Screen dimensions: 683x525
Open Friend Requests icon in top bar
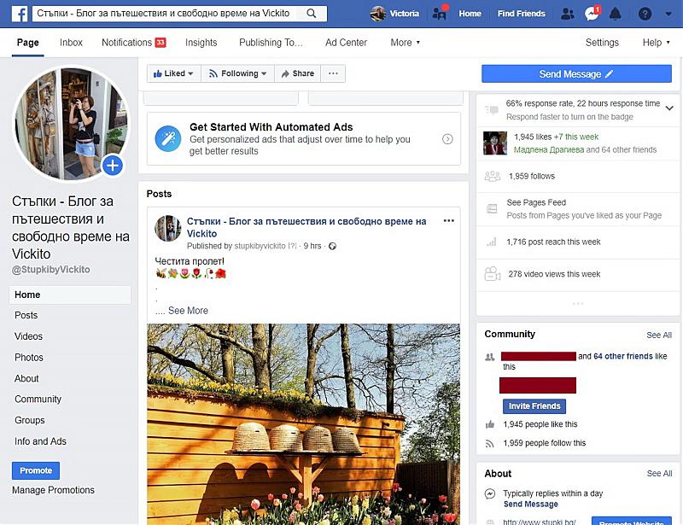[567, 14]
